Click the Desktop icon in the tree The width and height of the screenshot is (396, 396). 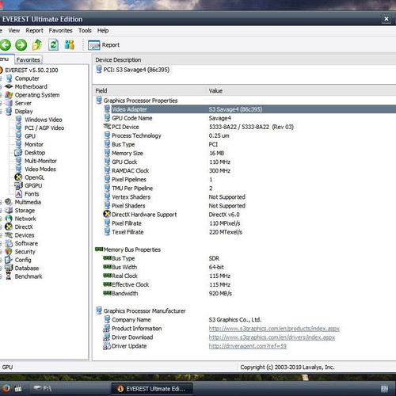[x=18, y=153]
